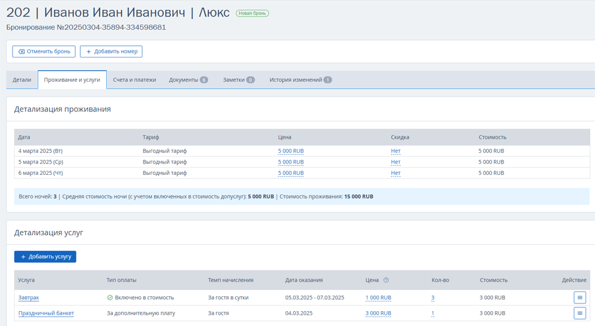Edit the 3 000 RUB banquet price

[378, 313]
